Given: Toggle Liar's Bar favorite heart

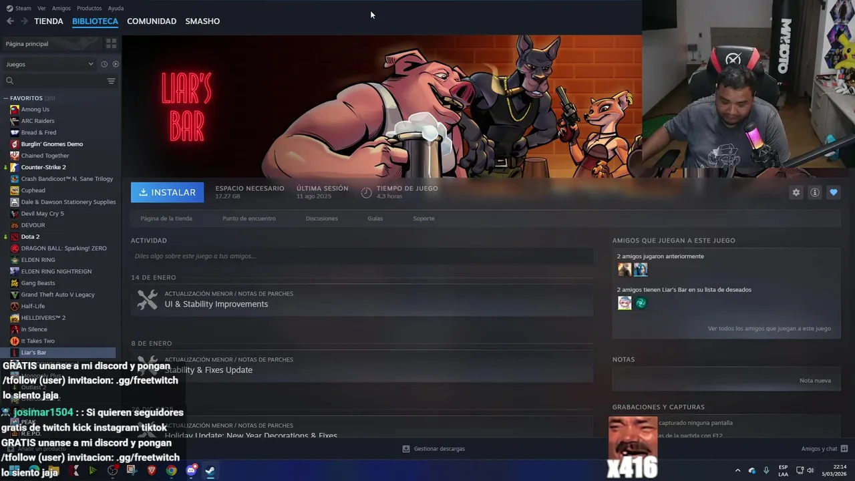Looking at the screenshot, I should coord(833,192).
